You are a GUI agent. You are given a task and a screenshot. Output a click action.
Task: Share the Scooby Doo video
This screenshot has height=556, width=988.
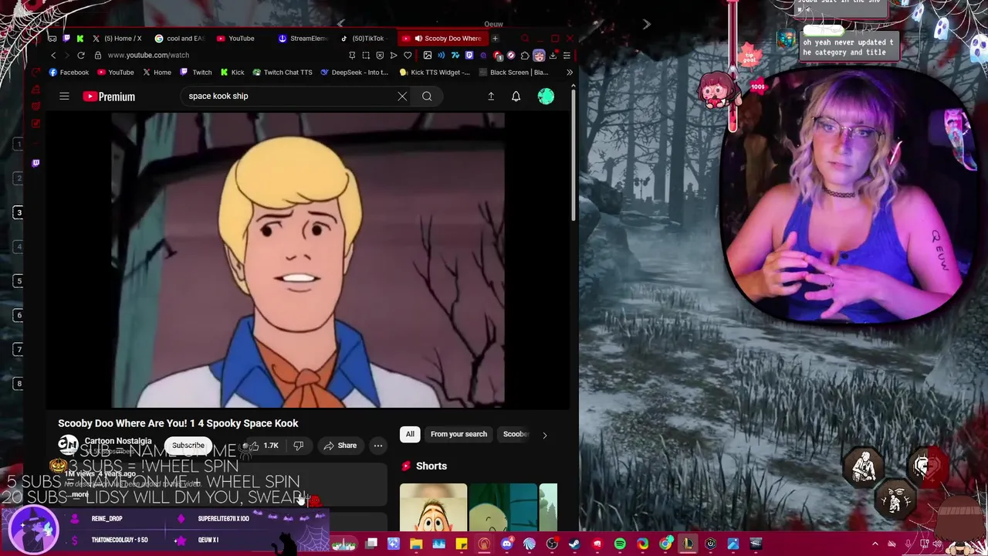[x=340, y=446]
